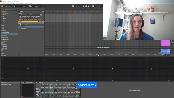Screen dimensions: 174x98
Task: Click the Clips icon in the Library
Action: 2,43
